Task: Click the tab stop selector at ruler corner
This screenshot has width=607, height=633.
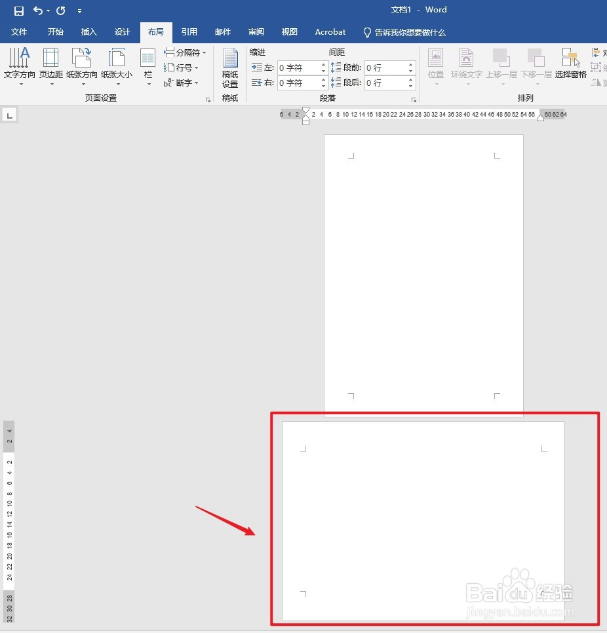Action: pyautogui.click(x=9, y=115)
